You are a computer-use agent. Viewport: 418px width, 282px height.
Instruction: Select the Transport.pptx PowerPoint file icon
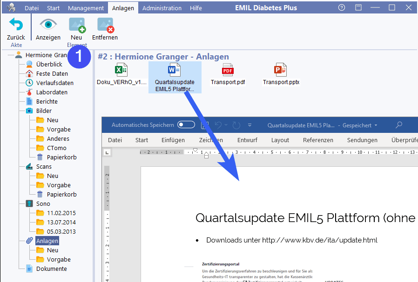click(x=281, y=70)
